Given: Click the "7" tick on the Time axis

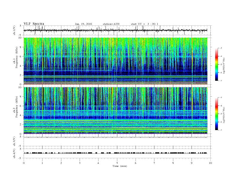Looking at the screenshot, I should click(x=154, y=163).
